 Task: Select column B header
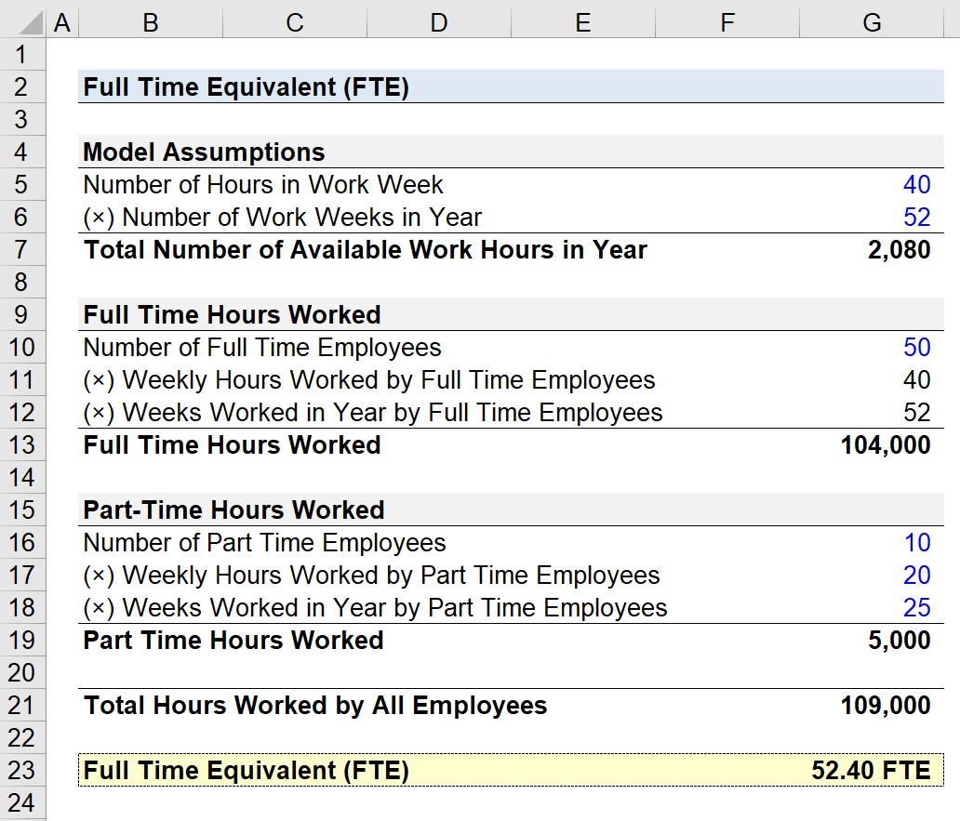(x=151, y=22)
